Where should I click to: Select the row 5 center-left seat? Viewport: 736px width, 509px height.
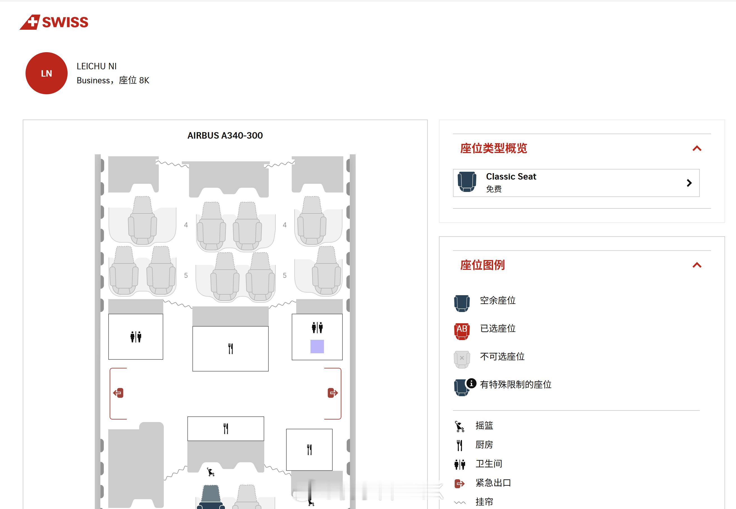coord(225,276)
